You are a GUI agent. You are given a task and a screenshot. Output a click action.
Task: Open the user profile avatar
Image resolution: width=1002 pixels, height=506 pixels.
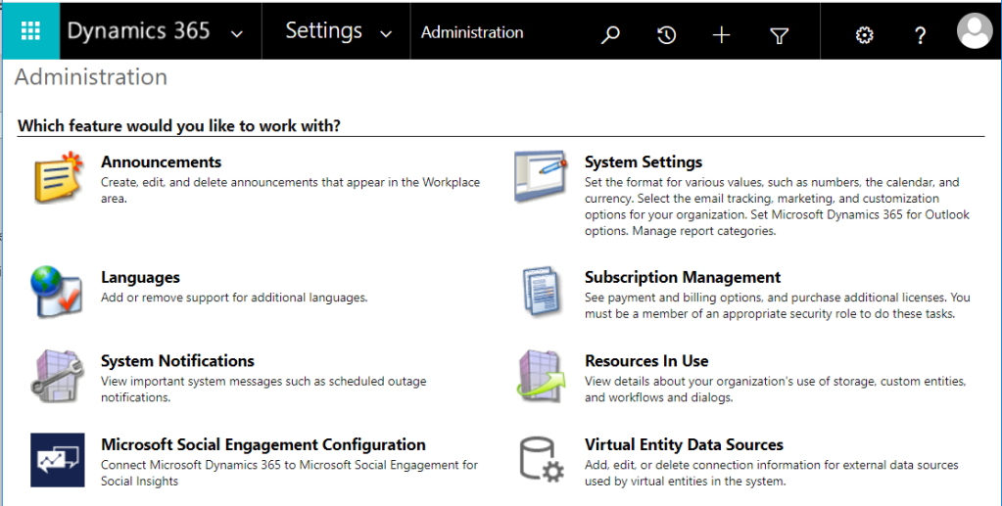point(974,32)
